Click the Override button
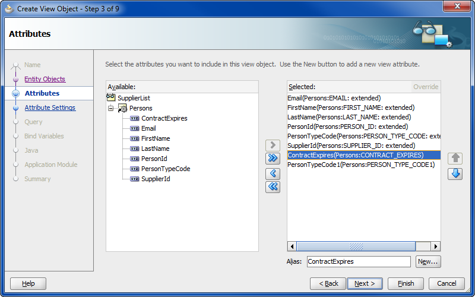The image size is (475, 297). 426,87
